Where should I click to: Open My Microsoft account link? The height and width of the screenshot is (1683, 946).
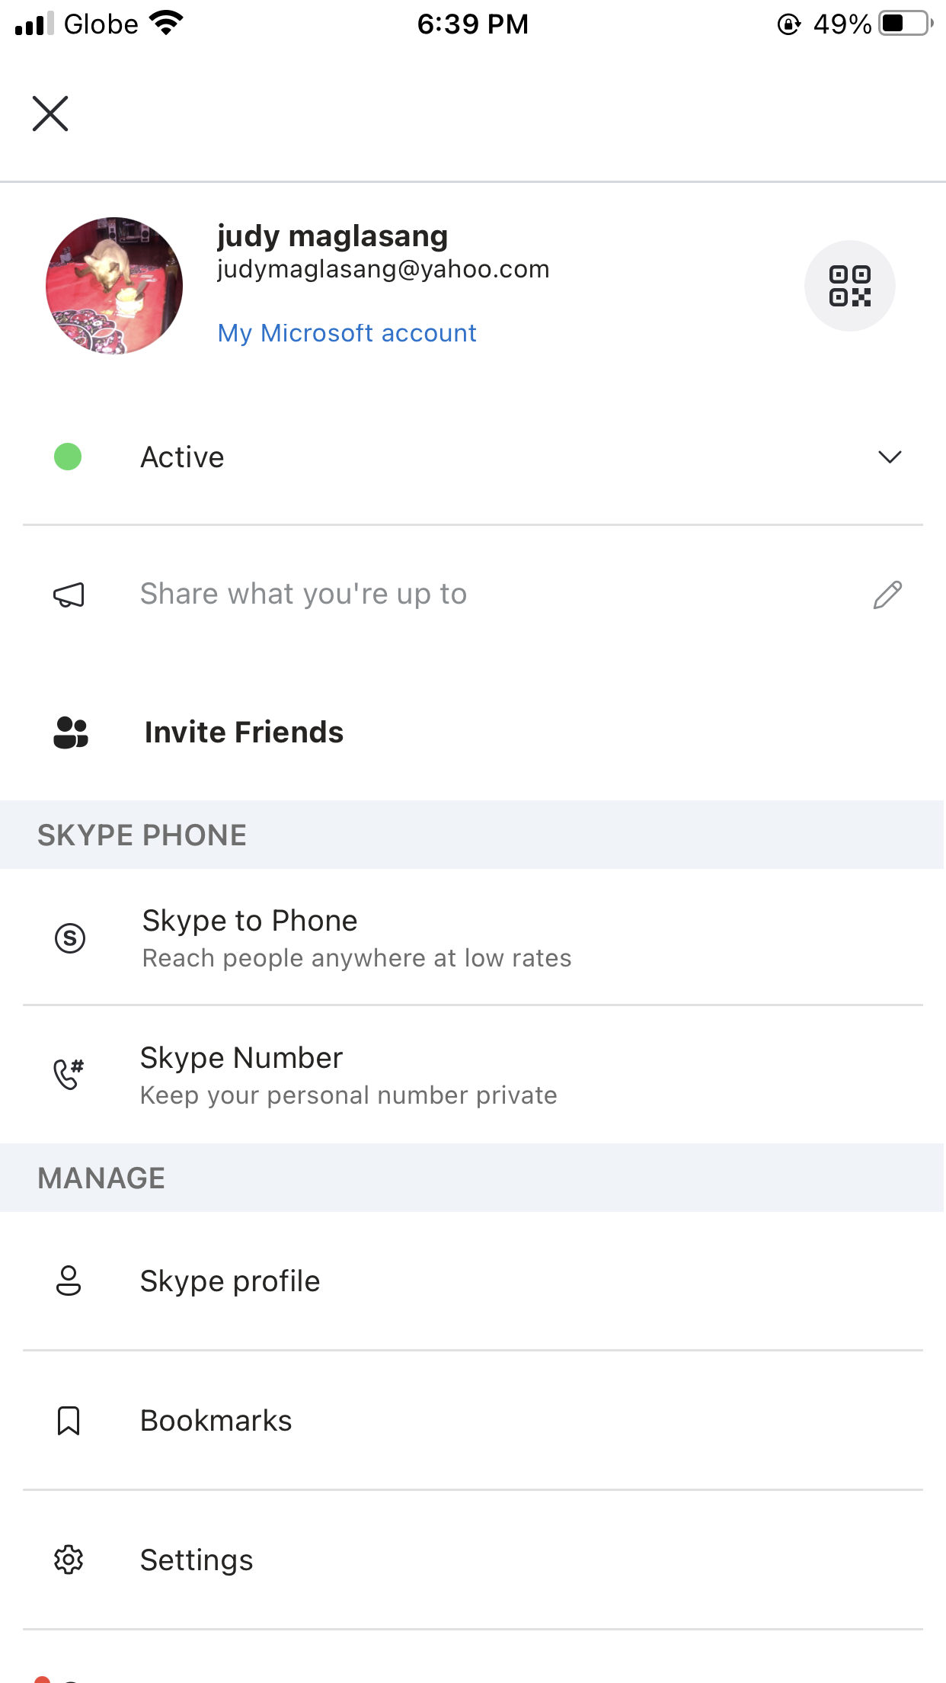tap(347, 333)
